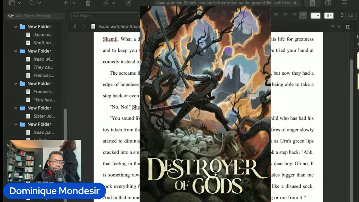Select the 'Sister Jo...' document
Viewport: 359px width, 202px height.
click(44, 116)
